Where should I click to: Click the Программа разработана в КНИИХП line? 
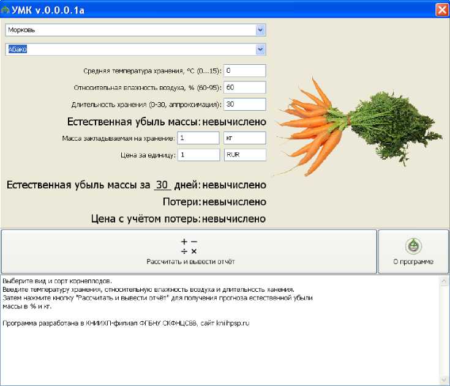click(x=126, y=323)
